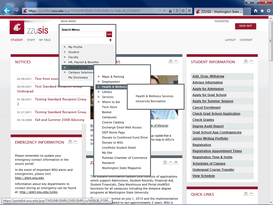
Task: Click the SIGN OUT button
Action: 246,26
